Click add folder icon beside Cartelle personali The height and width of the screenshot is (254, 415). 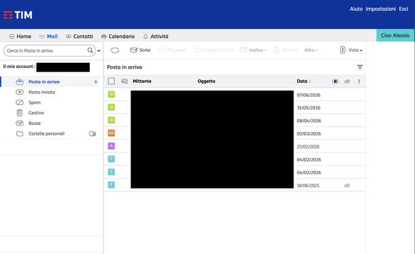coord(93,133)
